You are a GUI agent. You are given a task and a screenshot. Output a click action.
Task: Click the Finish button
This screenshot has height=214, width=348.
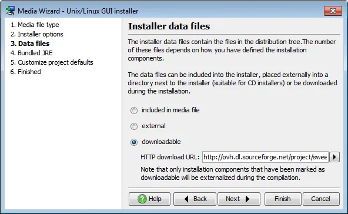tap(283, 199)
